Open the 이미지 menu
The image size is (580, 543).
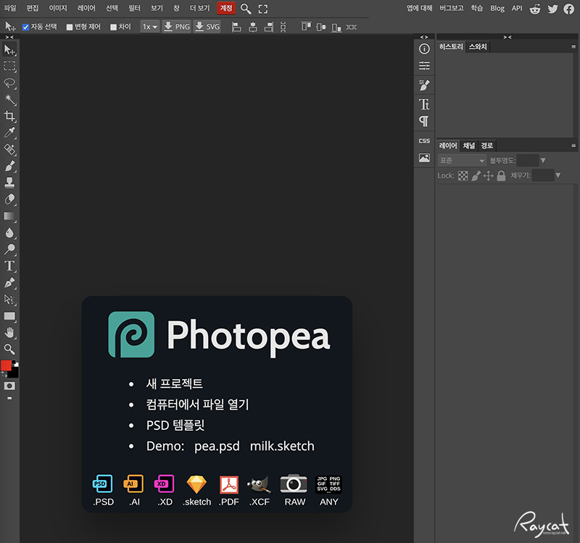point(58,8)
